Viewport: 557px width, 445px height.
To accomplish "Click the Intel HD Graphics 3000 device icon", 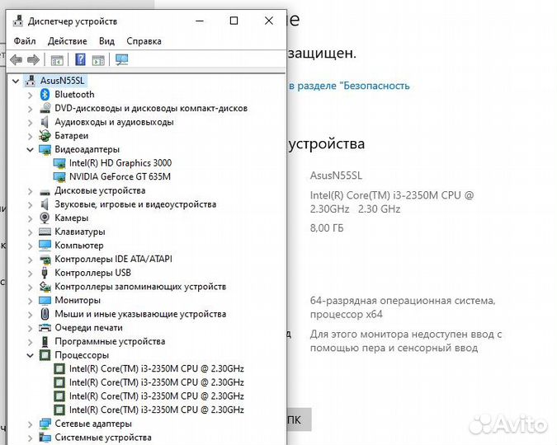I will 59,163.
